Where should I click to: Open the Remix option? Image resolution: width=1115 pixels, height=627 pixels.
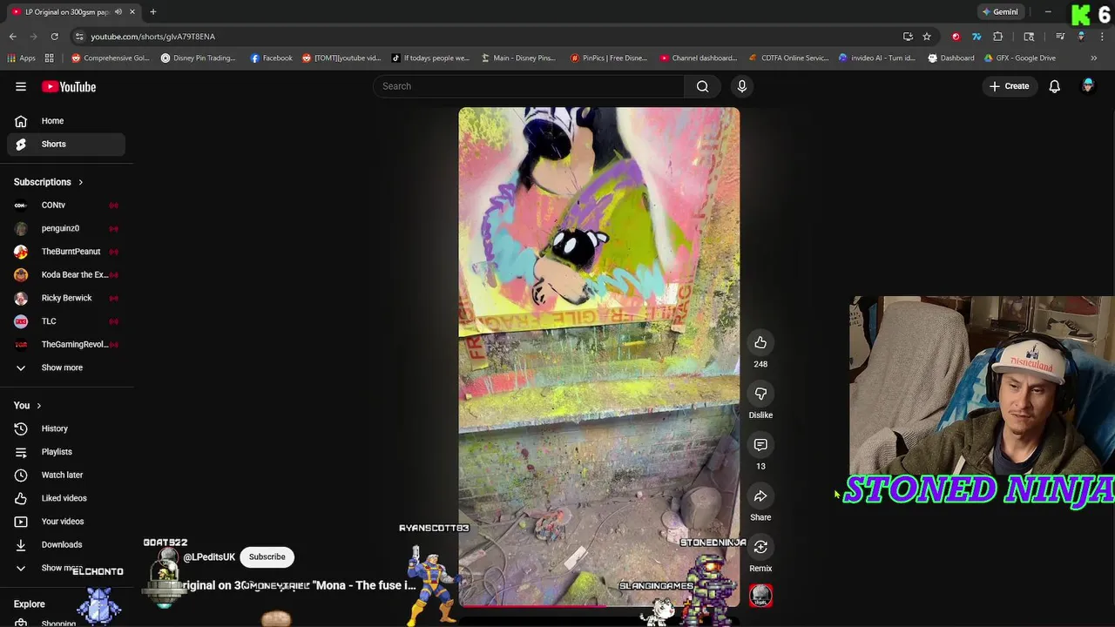tap(760, 547)
